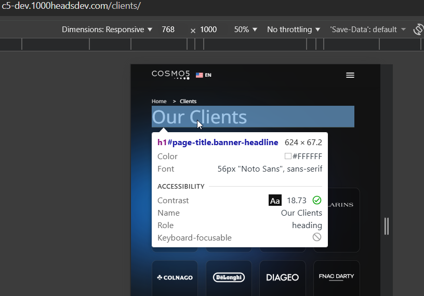Image resolution: width=424 pixels, height=296 pixels.
Task: Click the US flag language icon
Action: [200, 75]
